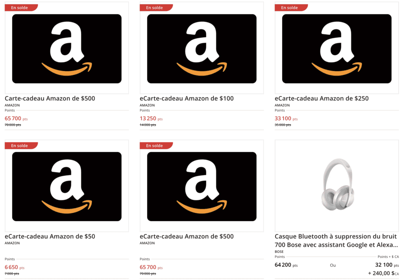Click the Amazon logo on the $50 eCard
Image resolution: width=403 pixels, height=280 pixels.
(x=66, y=186)
